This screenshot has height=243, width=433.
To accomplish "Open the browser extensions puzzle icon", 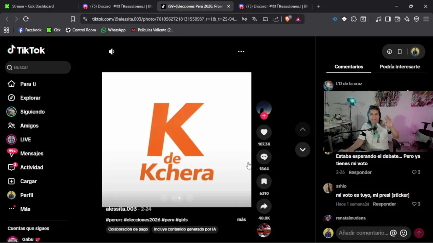I will (354, 19).
